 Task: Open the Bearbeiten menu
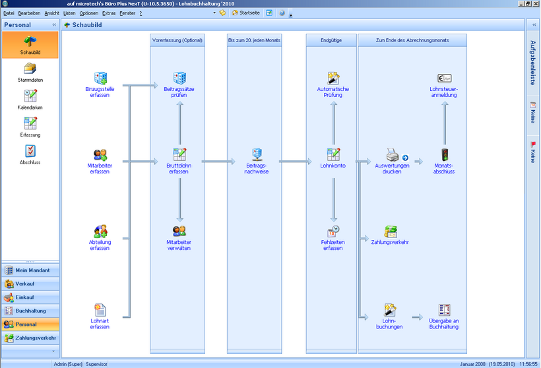point(29,13)
